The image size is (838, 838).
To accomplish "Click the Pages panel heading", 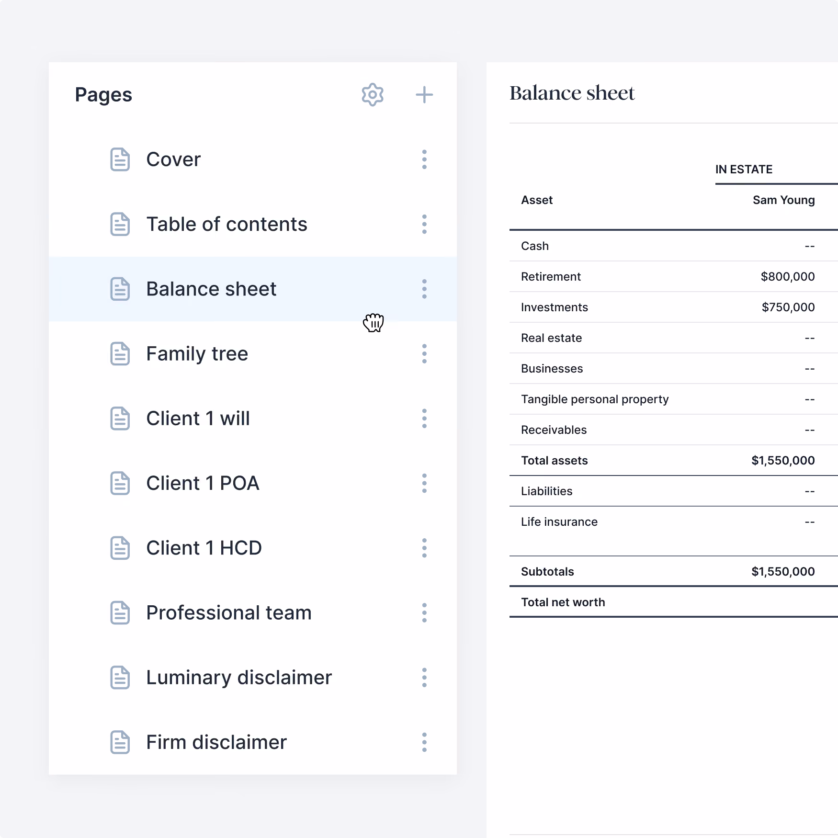I will pyautogui.click(x=103, y=95).
